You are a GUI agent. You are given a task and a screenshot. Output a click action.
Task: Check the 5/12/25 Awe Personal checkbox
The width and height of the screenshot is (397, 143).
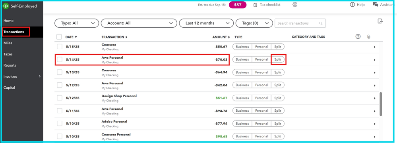(60, 85)
